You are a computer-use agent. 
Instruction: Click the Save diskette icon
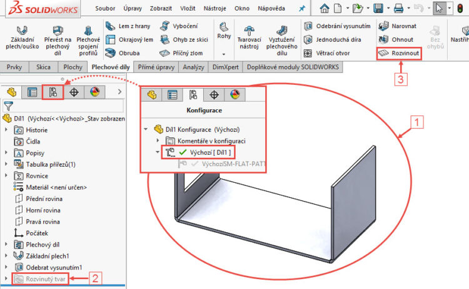[378, 8]
